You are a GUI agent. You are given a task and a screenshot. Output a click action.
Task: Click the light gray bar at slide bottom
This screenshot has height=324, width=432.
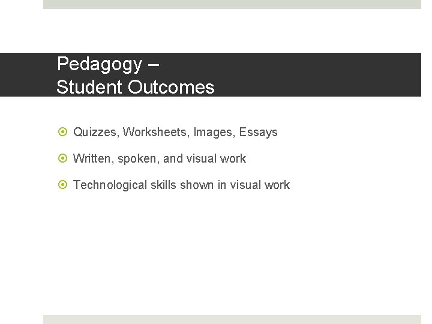(232, 319)
